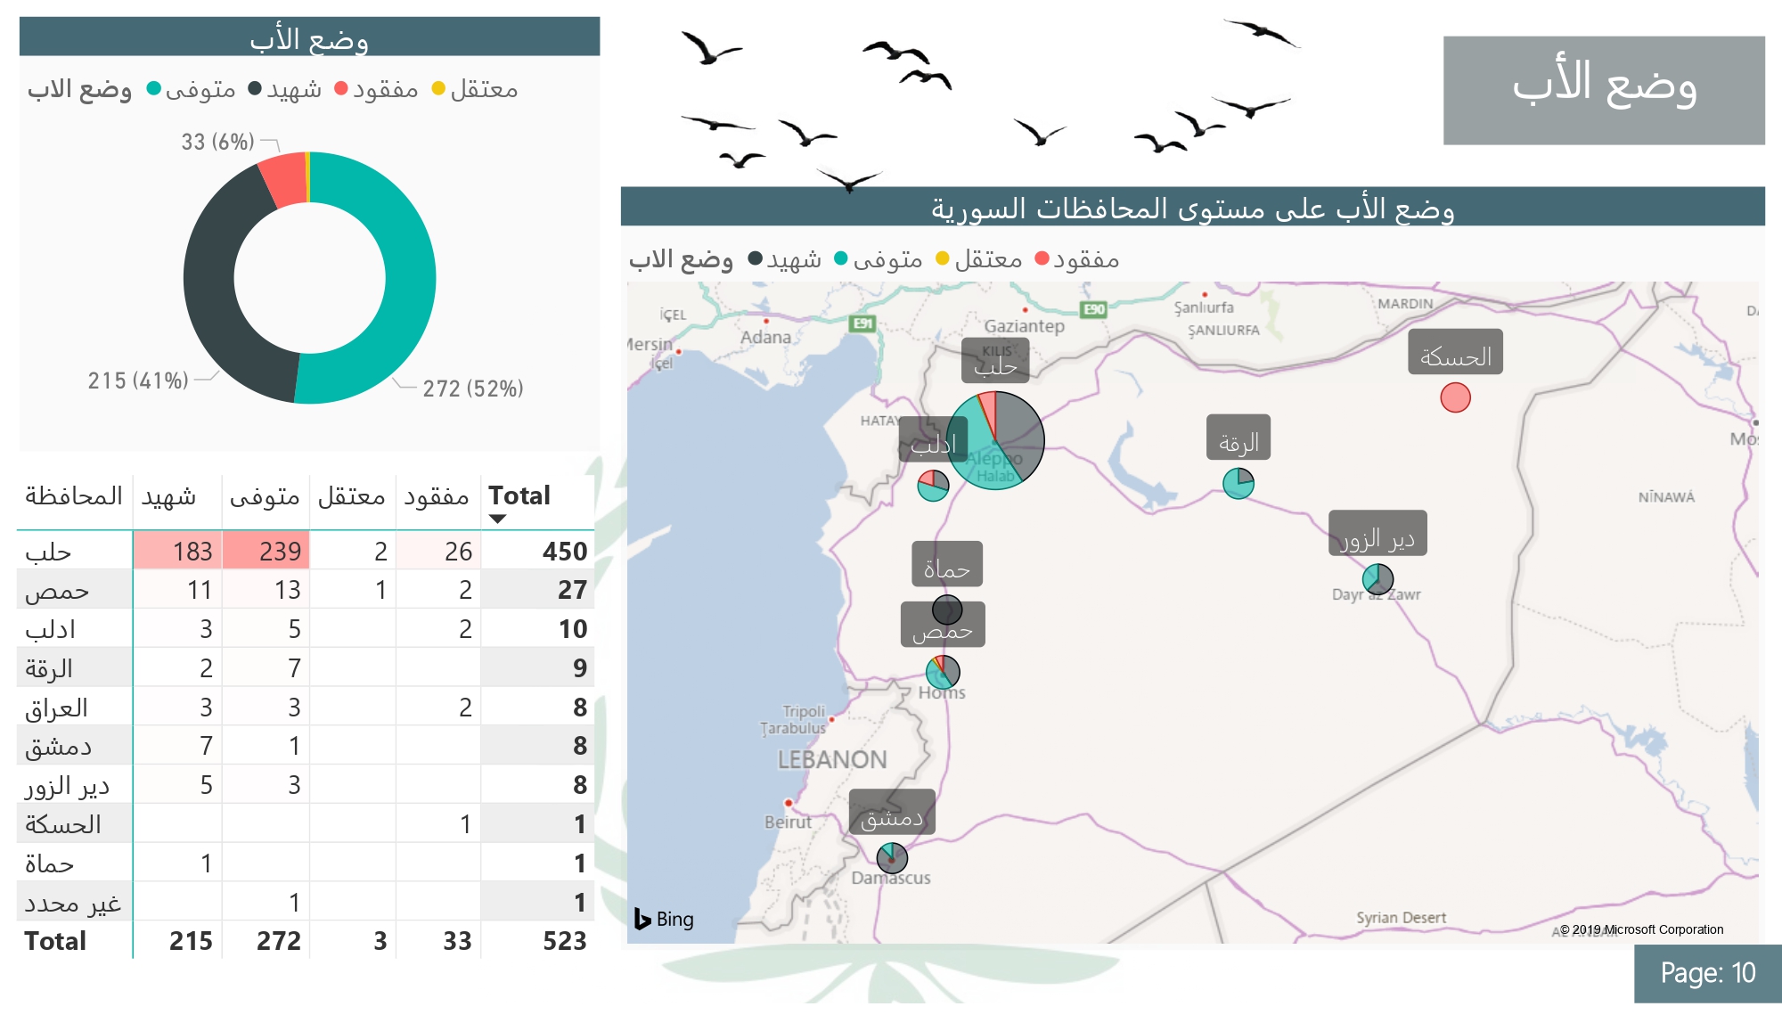1782x1031 pixels.
Task: Click the Deir ez-Zor pie marker
Action: pyautogui.click(x=1377, y=579)
